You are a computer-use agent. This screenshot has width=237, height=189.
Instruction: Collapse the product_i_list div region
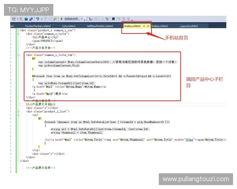tap(18, 111)
